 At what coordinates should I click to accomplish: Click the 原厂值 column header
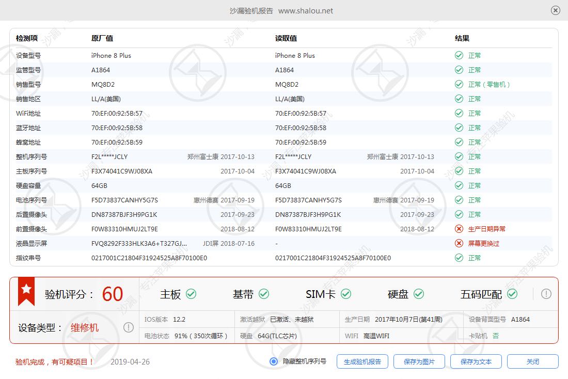(102, 38)
